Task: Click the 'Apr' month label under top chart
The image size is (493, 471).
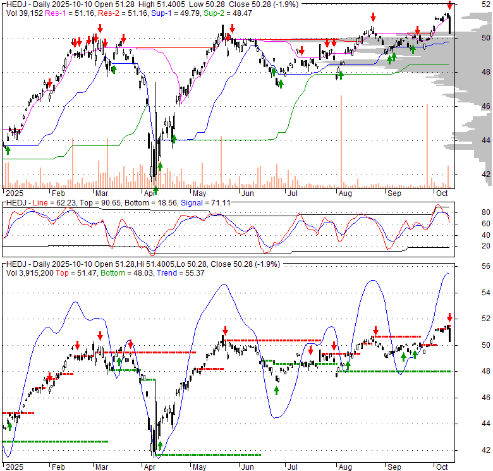Action: [x=150, y=193]
